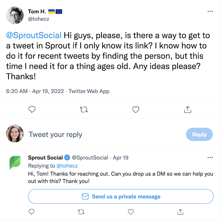This screenshot has height=221, width=220.
Task: Retweet the Sprout Social reply
Action: coord(81,212)
